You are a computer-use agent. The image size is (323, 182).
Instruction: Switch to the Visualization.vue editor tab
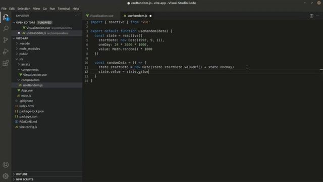pos(101,16)
